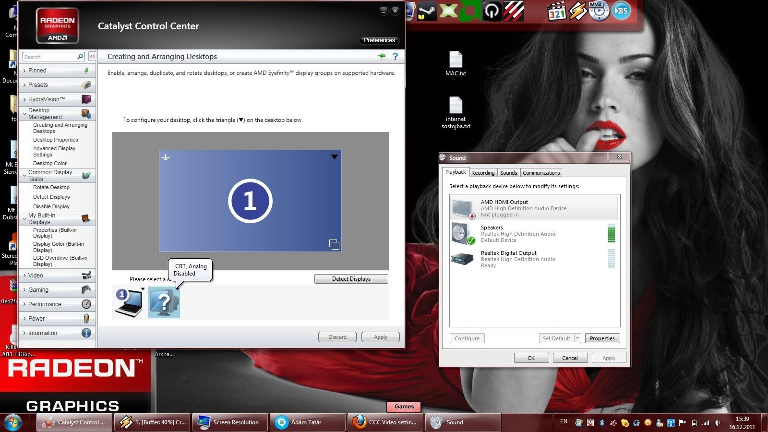
Task: Click the volume speaker tray icon
Action: coord(717,423)
